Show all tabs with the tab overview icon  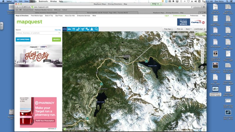click(204, 13)
